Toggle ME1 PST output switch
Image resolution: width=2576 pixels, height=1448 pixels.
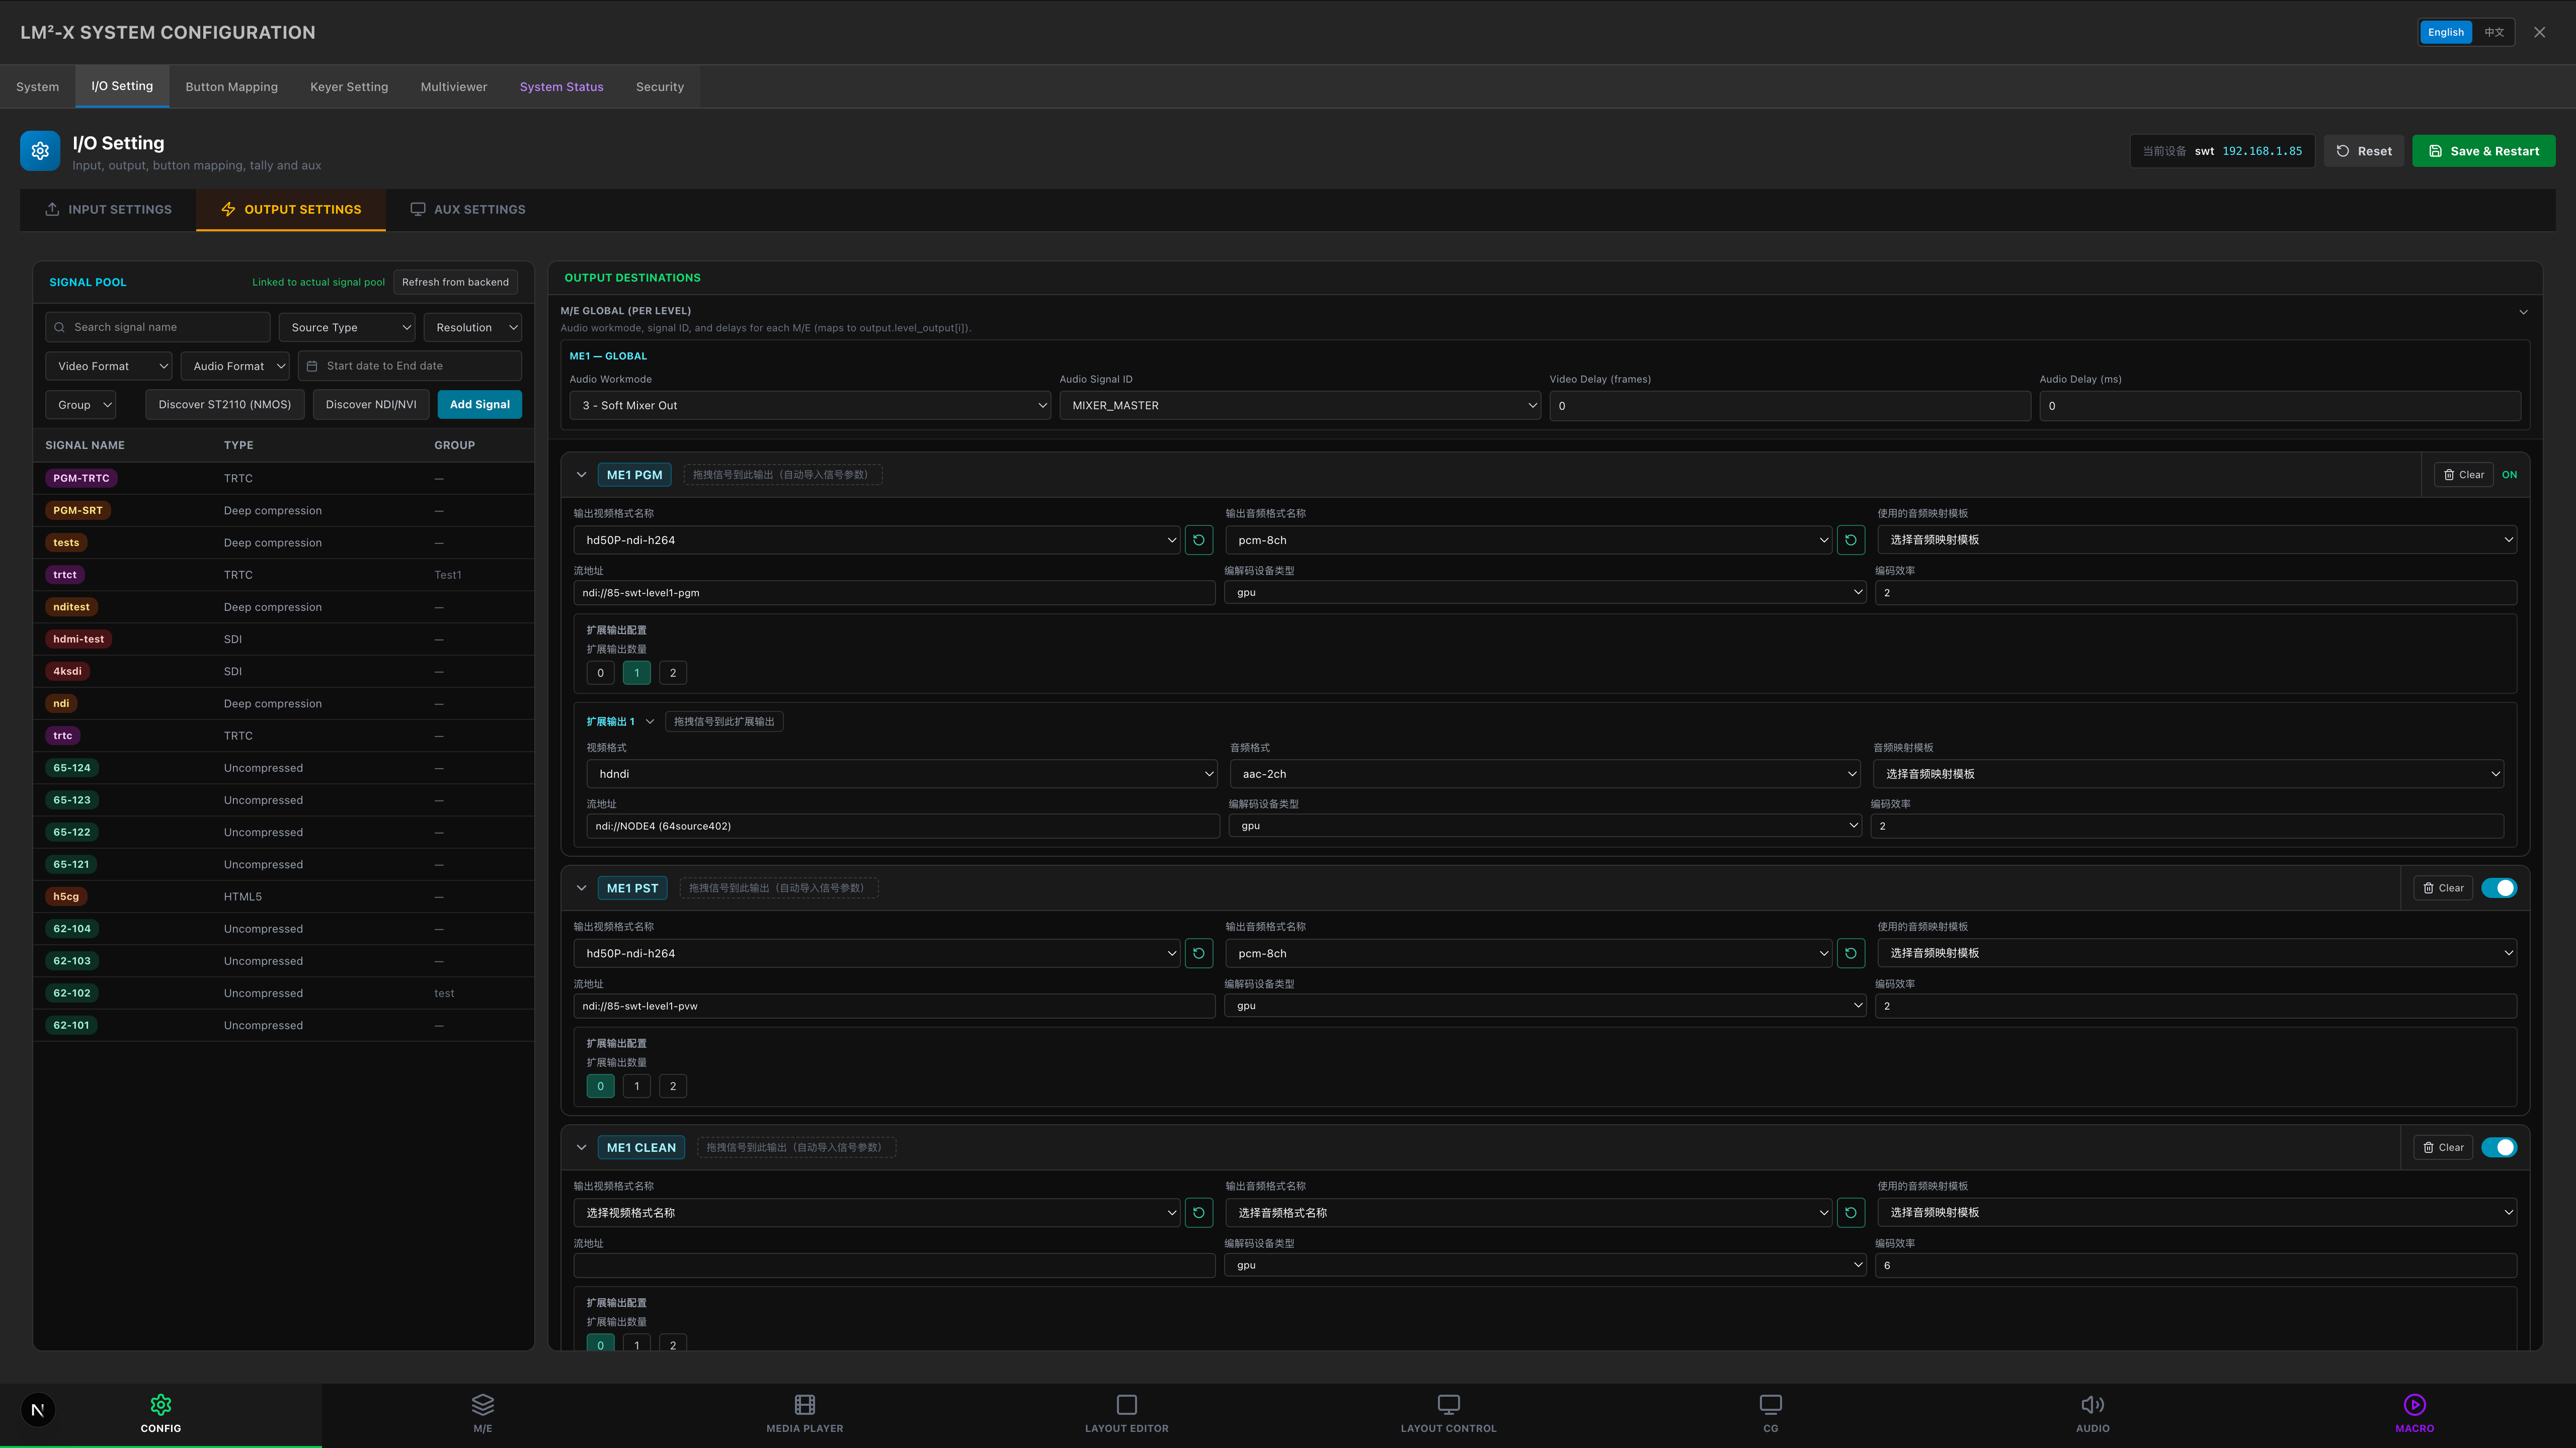tap(2498, 888)
